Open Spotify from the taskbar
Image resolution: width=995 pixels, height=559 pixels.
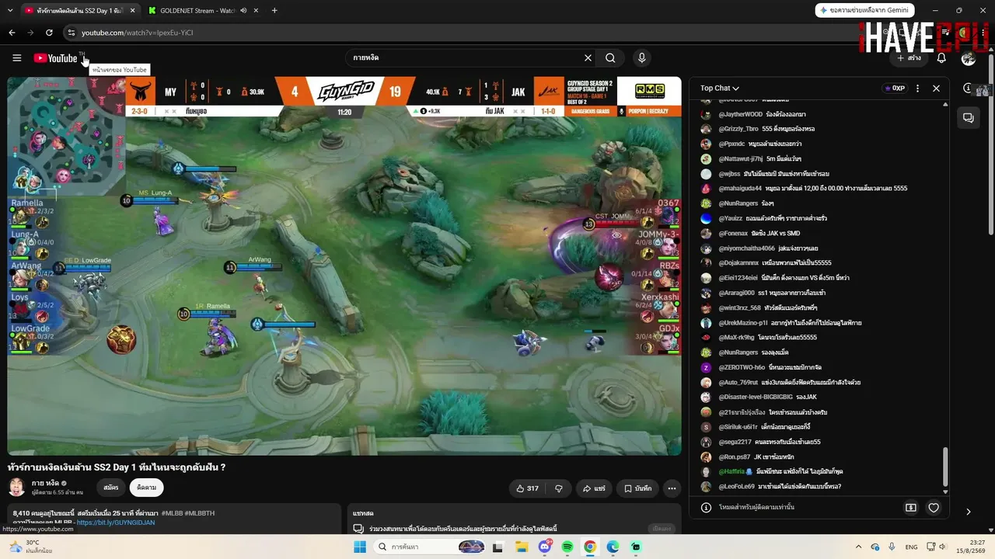tap(567, 547)
